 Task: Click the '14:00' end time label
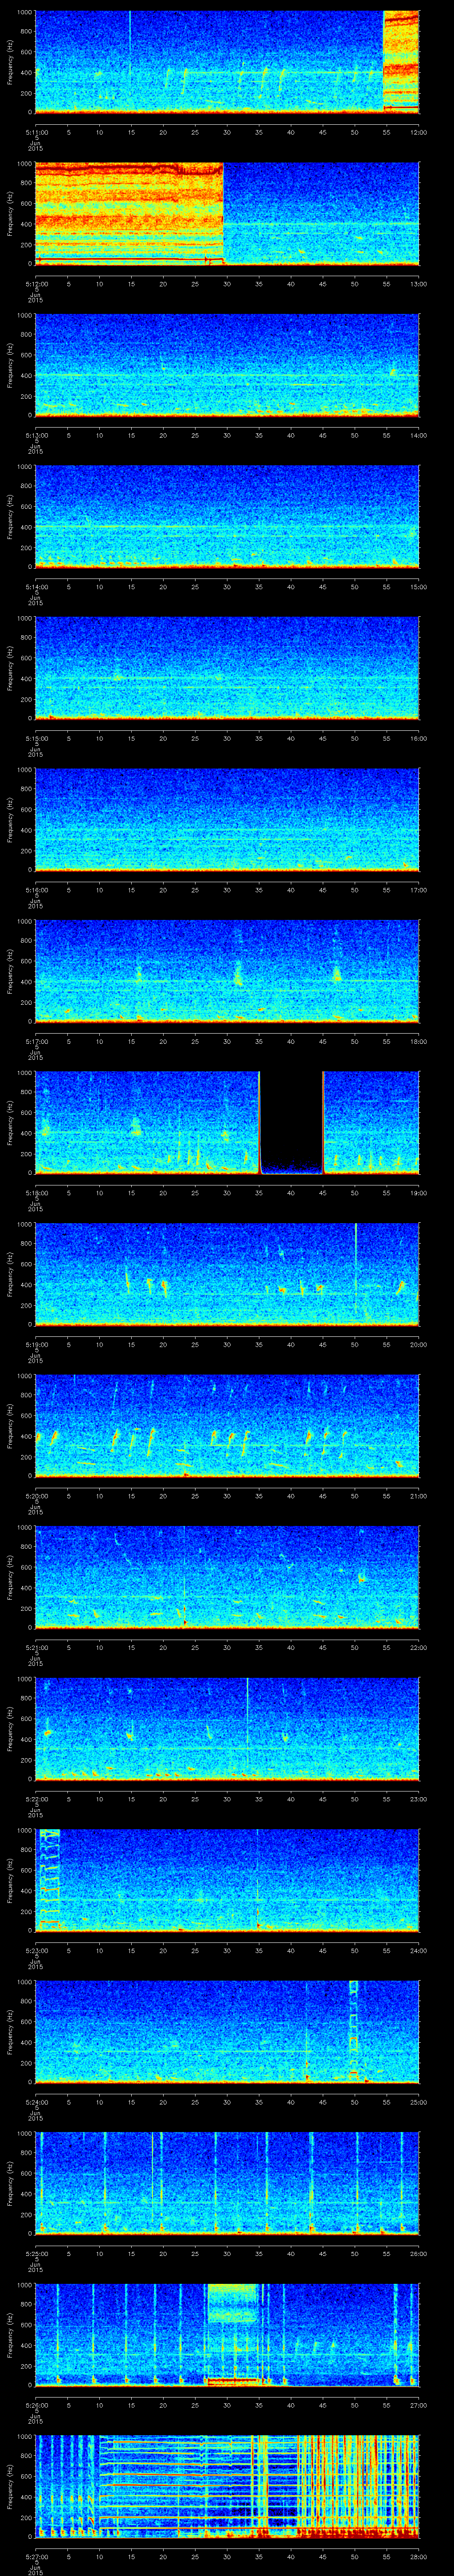418,435
